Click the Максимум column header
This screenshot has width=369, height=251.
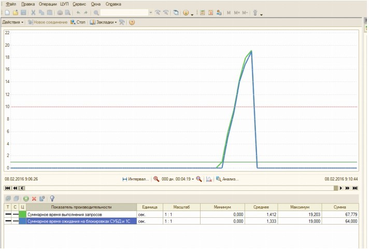pyautogui.click(x=300, y=207)
